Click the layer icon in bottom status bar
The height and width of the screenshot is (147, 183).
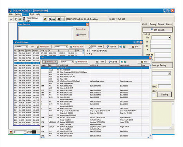click(x=11, y=132)
